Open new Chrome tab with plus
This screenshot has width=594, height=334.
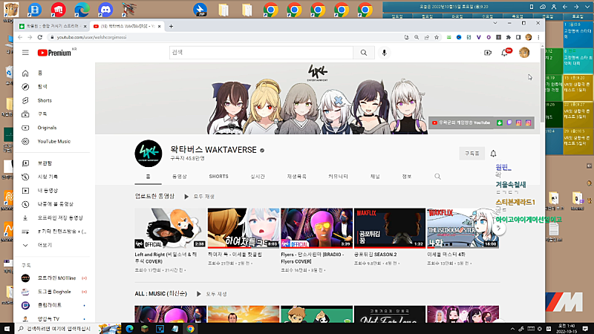tap(171, 26)
